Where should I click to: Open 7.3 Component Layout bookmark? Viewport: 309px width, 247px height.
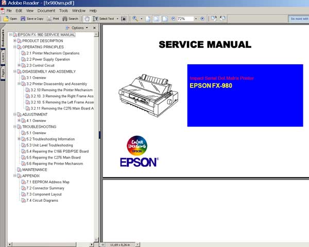(x=44, y=194)
